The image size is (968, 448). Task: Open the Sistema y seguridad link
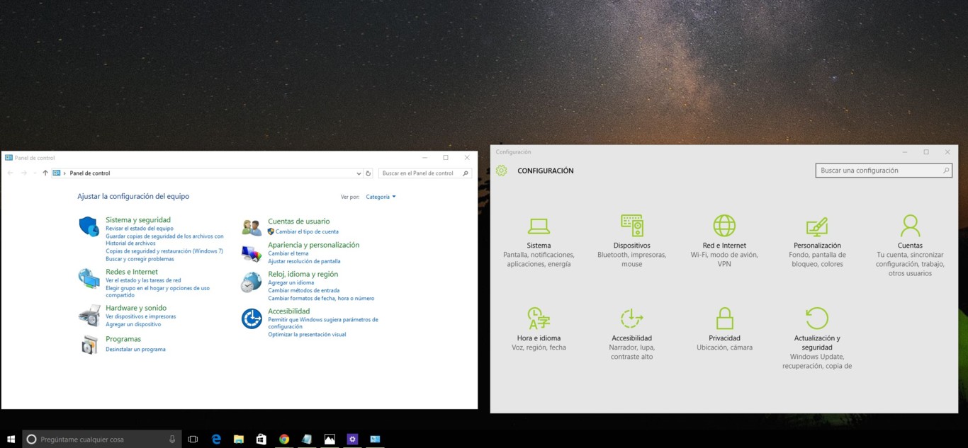[x=138, y=220]
